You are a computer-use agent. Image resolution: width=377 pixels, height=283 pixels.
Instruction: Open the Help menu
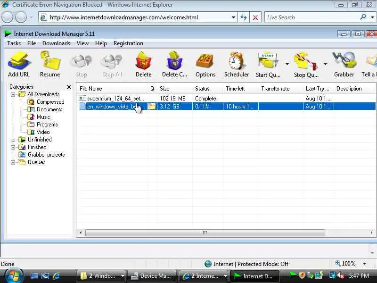pos(101,43)
